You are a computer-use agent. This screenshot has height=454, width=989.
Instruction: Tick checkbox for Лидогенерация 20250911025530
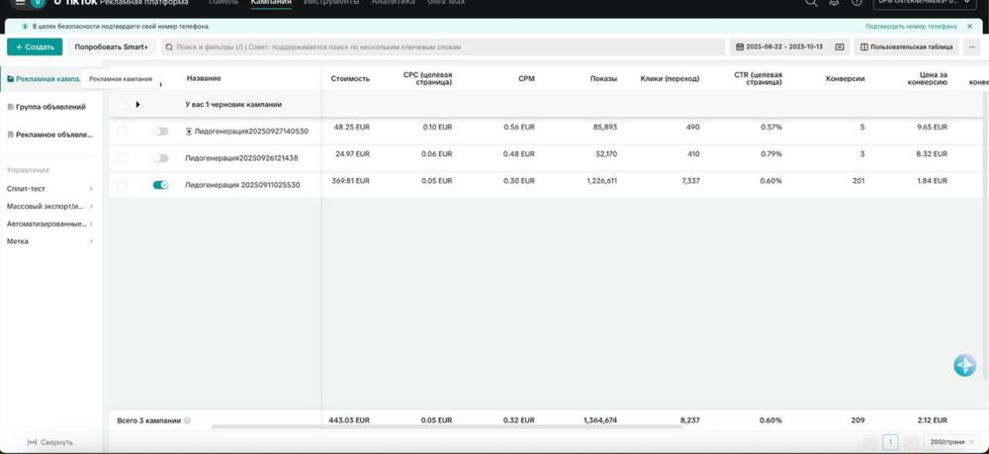(122, 185)
